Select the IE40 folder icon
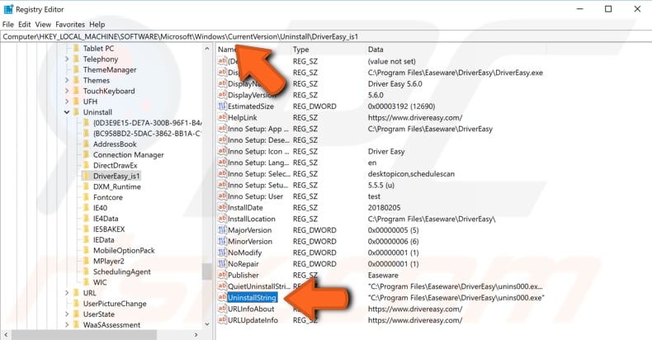 tap(87, 208)
